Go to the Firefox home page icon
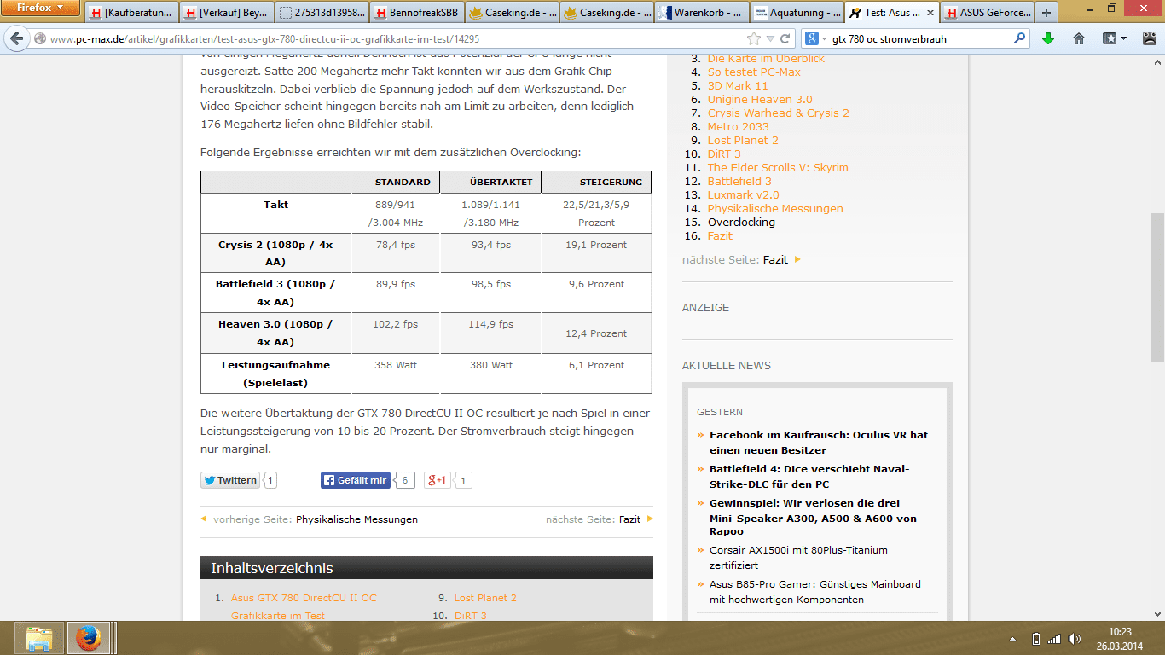This screenshot has width=1165, height=655. click(x=1079, y=38)
